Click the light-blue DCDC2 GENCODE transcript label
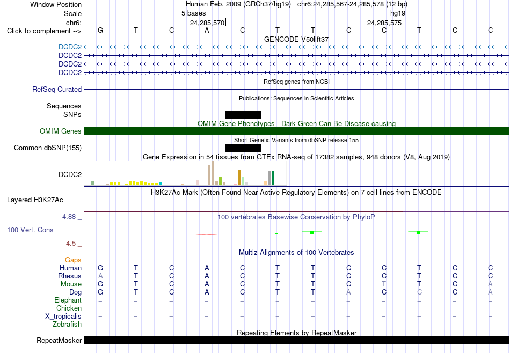Viewport: 510px width, 353px height. [70, 47]
